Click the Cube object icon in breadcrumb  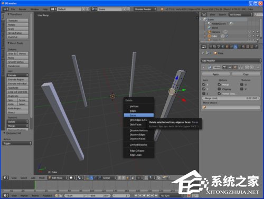(x=215, y=53)
